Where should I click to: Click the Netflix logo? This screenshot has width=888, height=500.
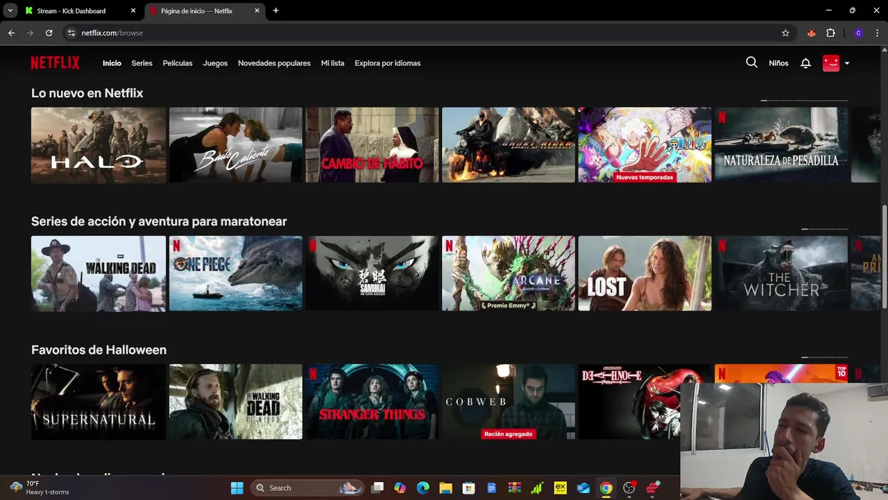point(55,62)
